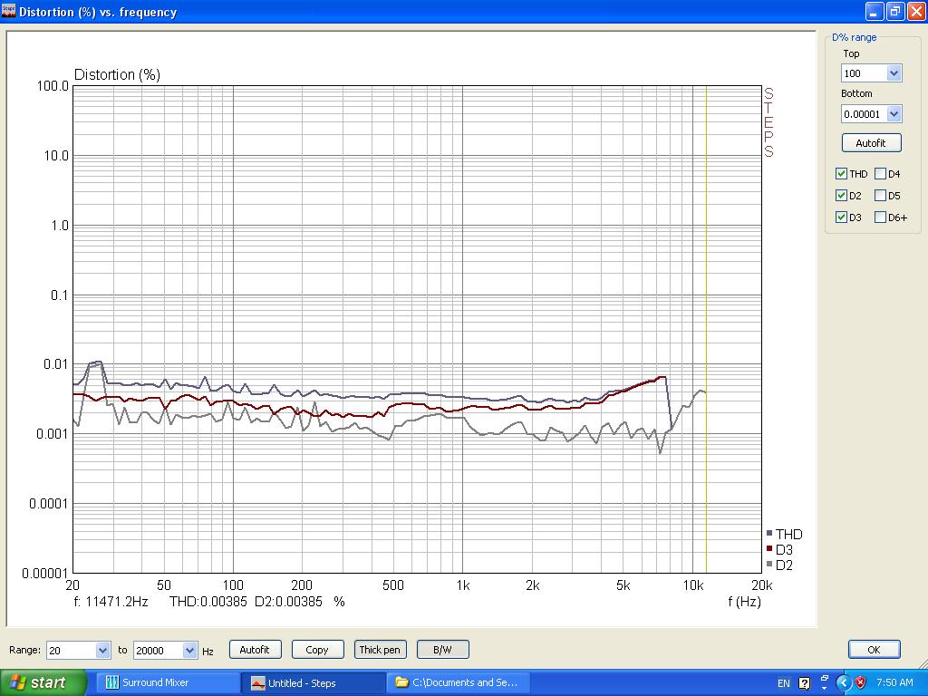Screen dimensions: 928x696
Task: Open the Bottom D% range dropdown
Action: (894, 113)
